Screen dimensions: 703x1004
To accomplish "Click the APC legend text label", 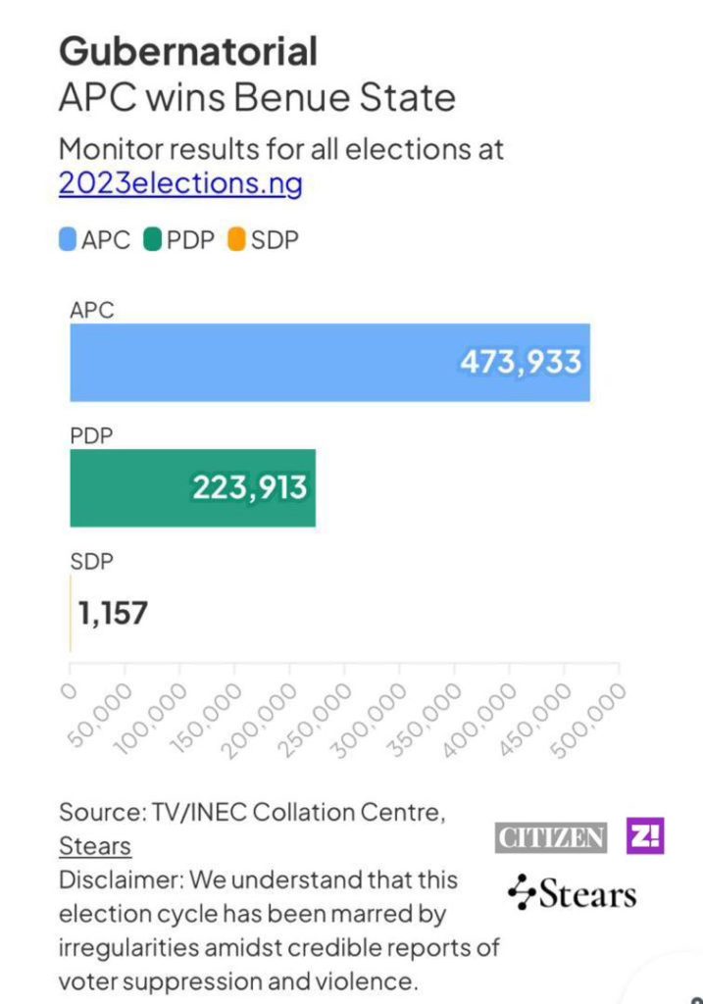I will (106, 239).
